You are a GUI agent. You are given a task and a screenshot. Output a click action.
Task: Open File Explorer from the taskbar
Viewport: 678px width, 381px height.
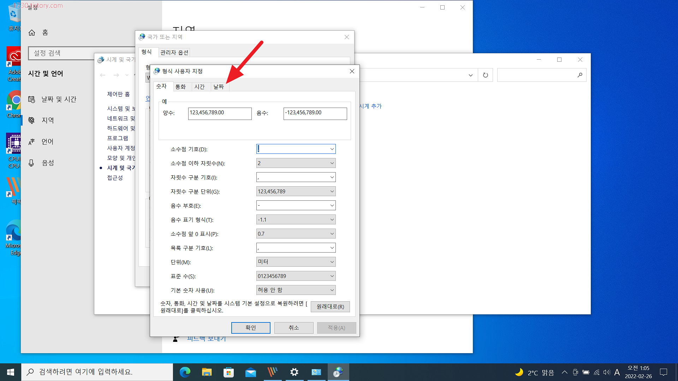tap(207, 372)
